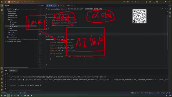
Task: Open the Notifications bell
Action: [170, 5]
